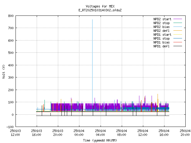Click the file name E_RT20250103140302.sfduZ

pyautogui.click(x=100, y=10)
